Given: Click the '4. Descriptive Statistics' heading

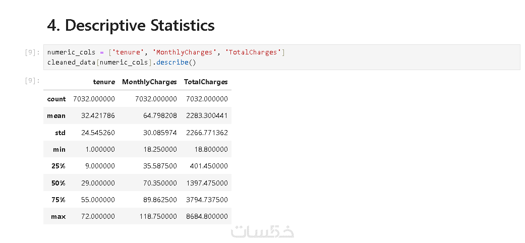Looking at the screenshot, I should [x=131, y=26].
